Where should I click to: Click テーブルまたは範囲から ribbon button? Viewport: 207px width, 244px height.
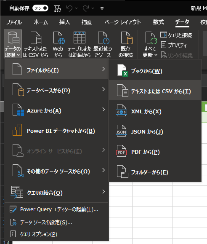[80, 44]
